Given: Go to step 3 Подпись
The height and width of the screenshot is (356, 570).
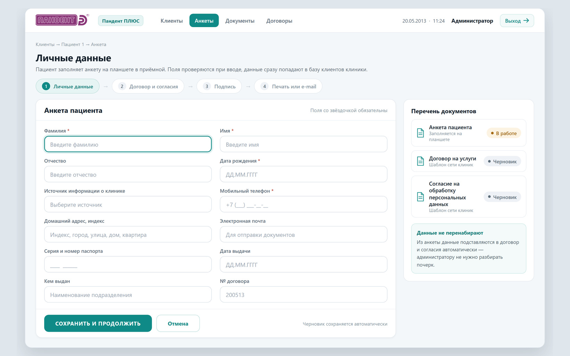Looking at the screenshot, I should [219, 86].
